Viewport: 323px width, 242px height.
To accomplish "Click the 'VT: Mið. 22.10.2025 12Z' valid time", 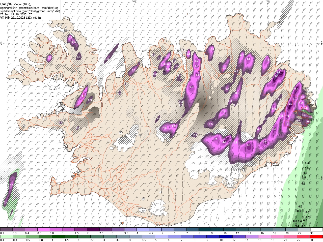I will pyautogui.click(x=15, y=18).
